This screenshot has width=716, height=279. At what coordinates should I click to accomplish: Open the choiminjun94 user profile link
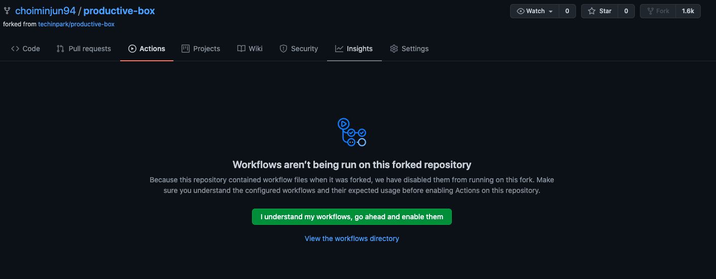[x=45, y=11]
